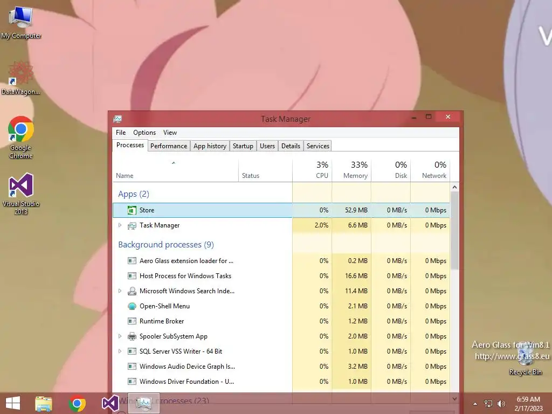Switch to the Details tab
Screen dimensions: 552x414
pyautogui.click(x=291, y=146)
